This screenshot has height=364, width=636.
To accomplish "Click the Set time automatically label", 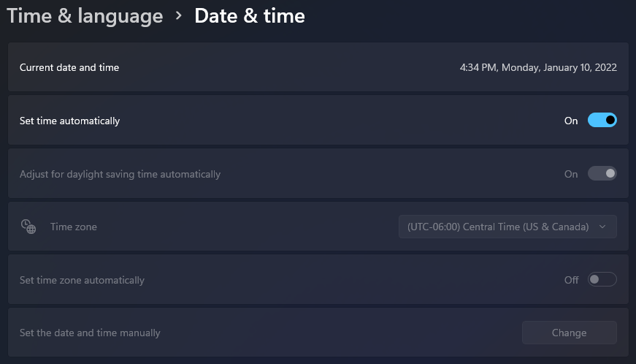I will [69, 121].
